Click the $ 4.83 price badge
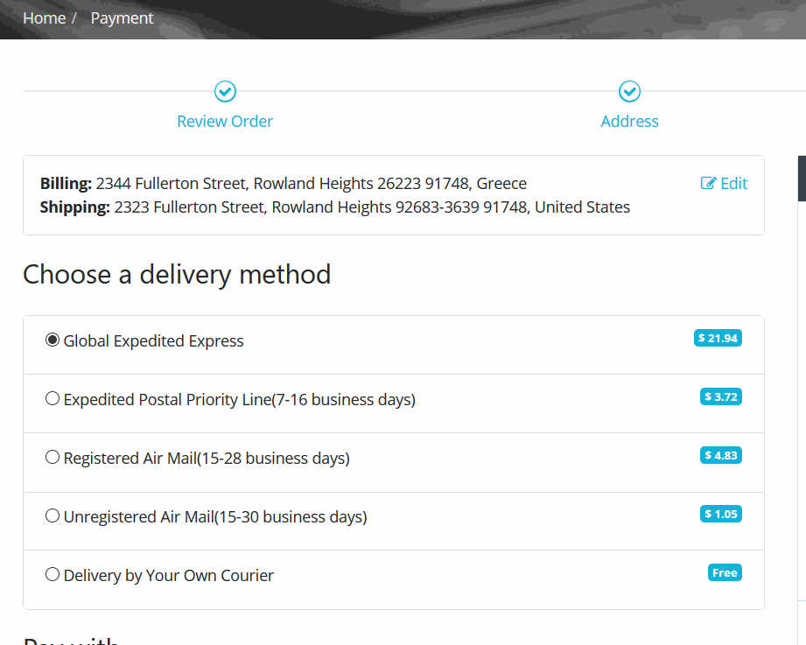Image resolution: width=806 pixels, height=645 pixels. click(721, 455)
